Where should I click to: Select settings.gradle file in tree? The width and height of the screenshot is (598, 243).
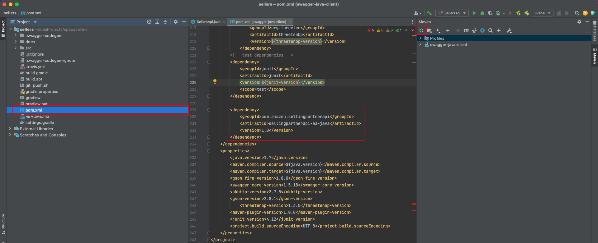coord(40,122)
